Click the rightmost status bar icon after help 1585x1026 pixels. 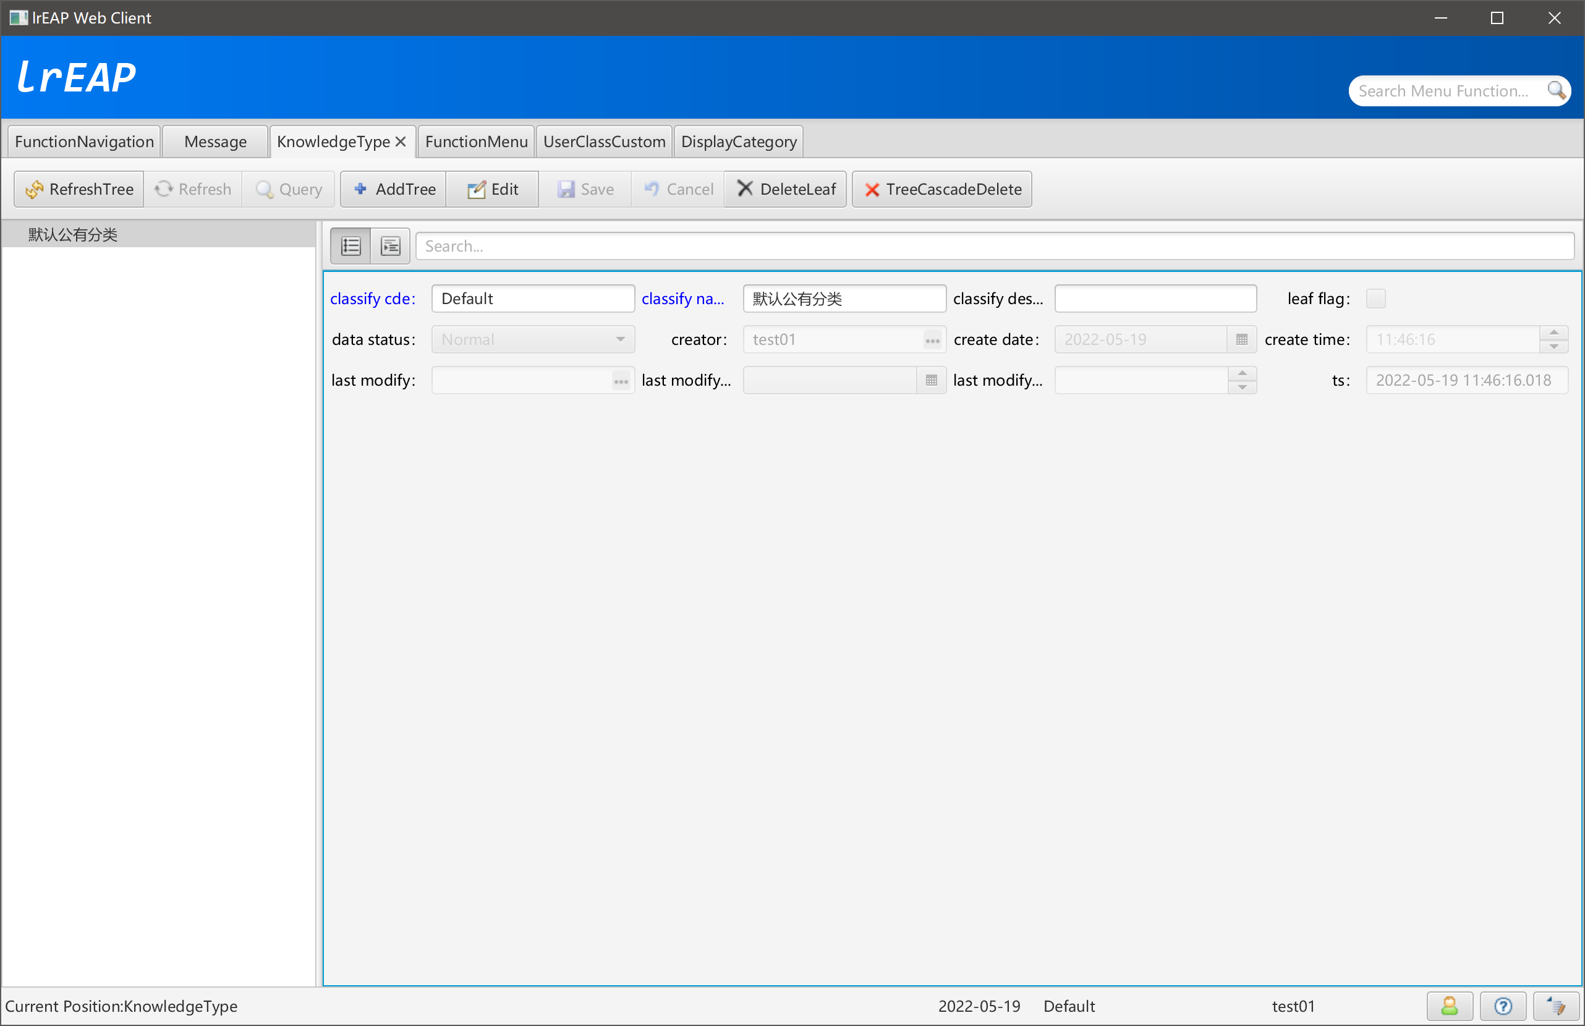pos(1556,1006)
